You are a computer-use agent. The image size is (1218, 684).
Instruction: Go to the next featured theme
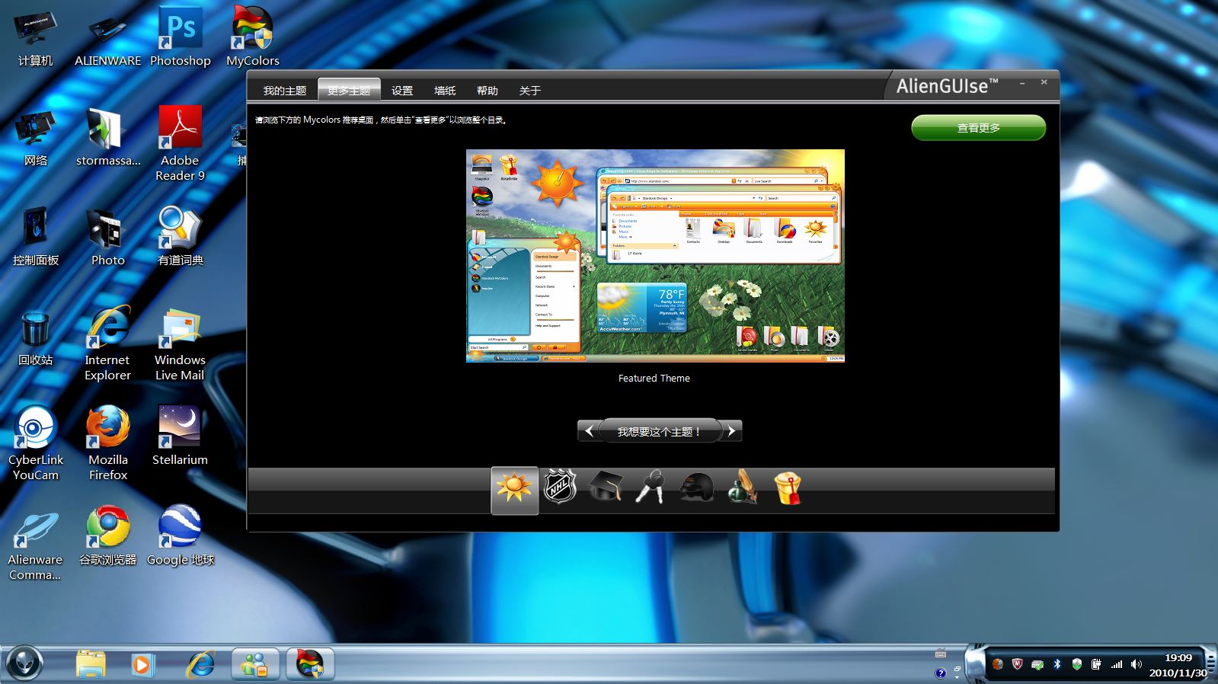point(731,431)
